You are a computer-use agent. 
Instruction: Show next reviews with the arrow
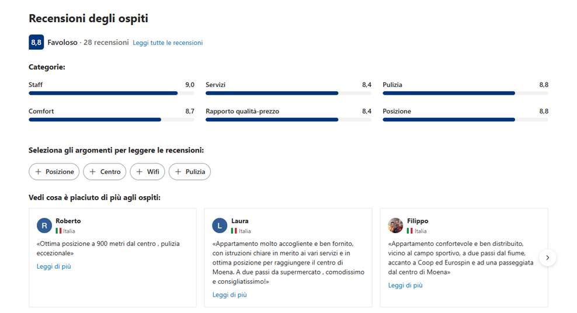tap(548, 258)
